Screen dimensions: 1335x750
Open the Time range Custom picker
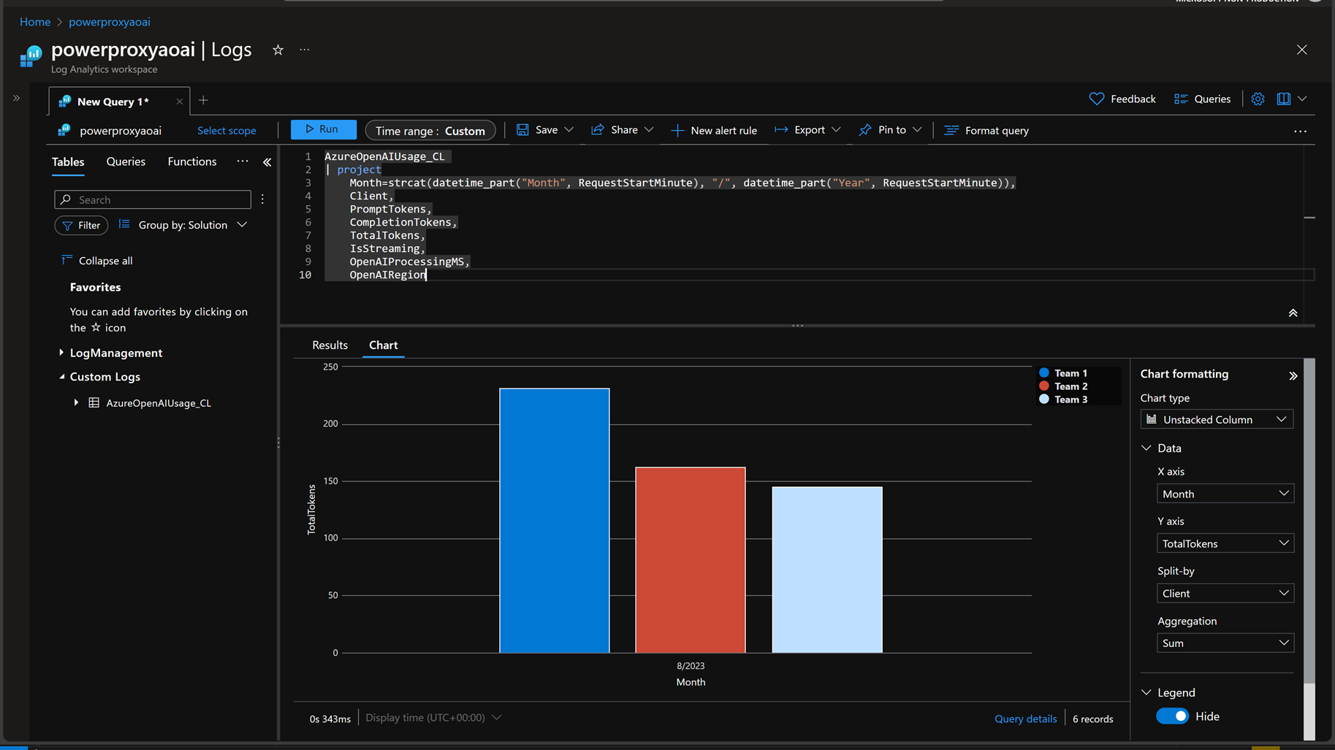(430, 130)
